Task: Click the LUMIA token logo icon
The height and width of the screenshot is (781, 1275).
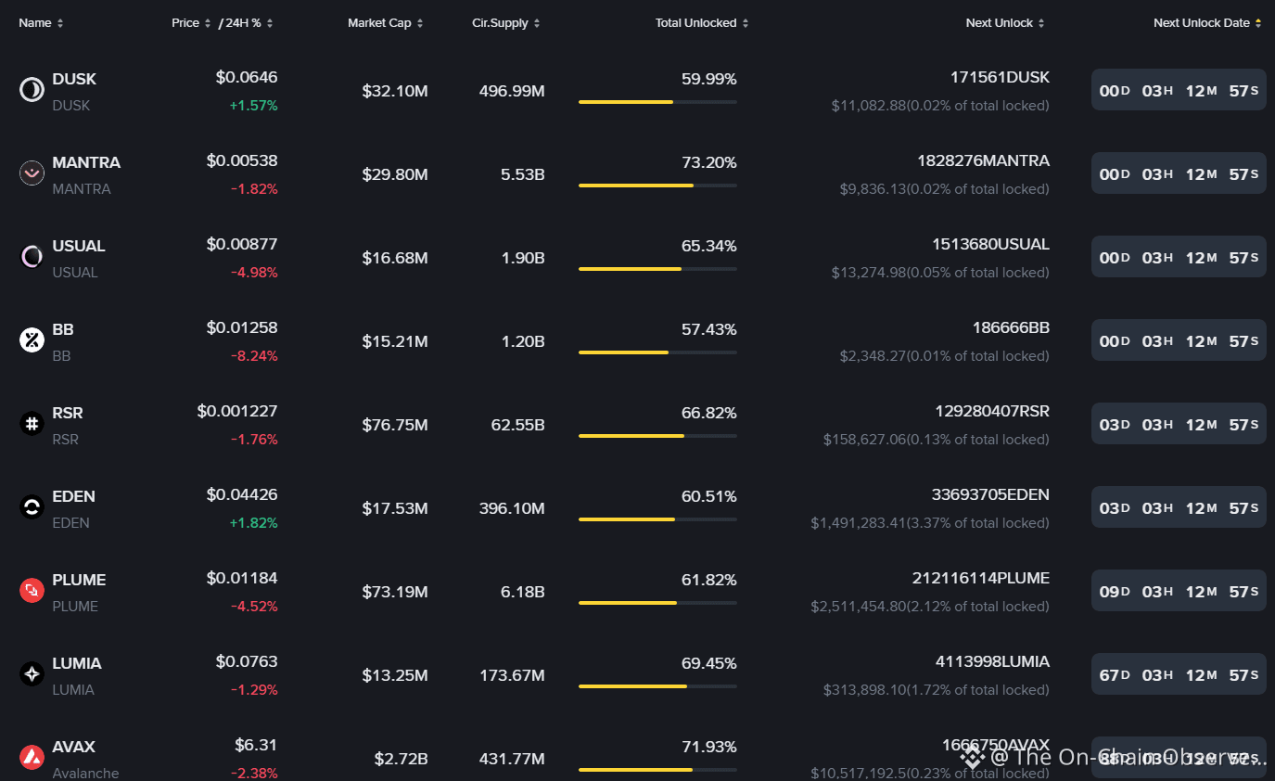Action: (x=32, y=674)
